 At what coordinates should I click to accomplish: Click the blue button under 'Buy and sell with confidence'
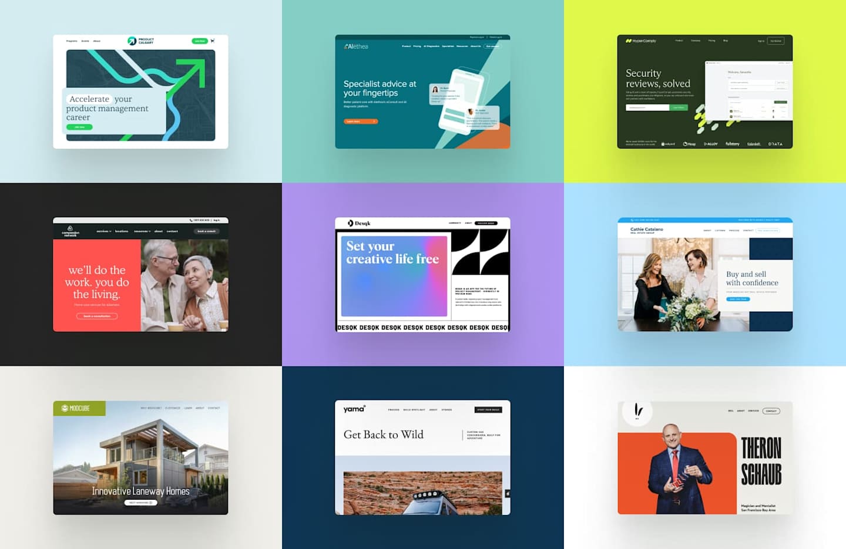point(738,299)
